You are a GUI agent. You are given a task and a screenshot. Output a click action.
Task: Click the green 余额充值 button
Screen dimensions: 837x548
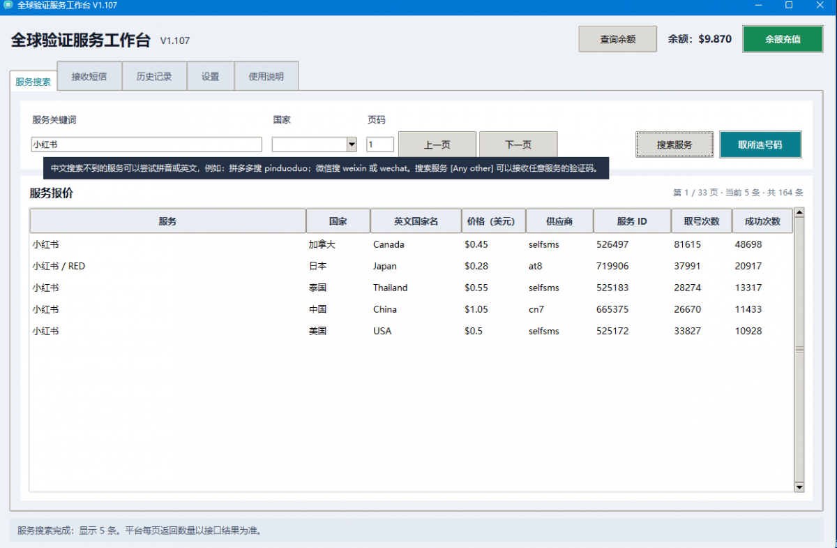click(x=783, y=39)
